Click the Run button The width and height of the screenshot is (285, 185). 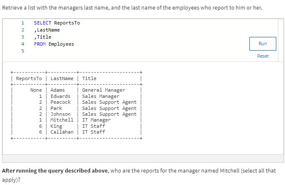(x=263, y=44)
